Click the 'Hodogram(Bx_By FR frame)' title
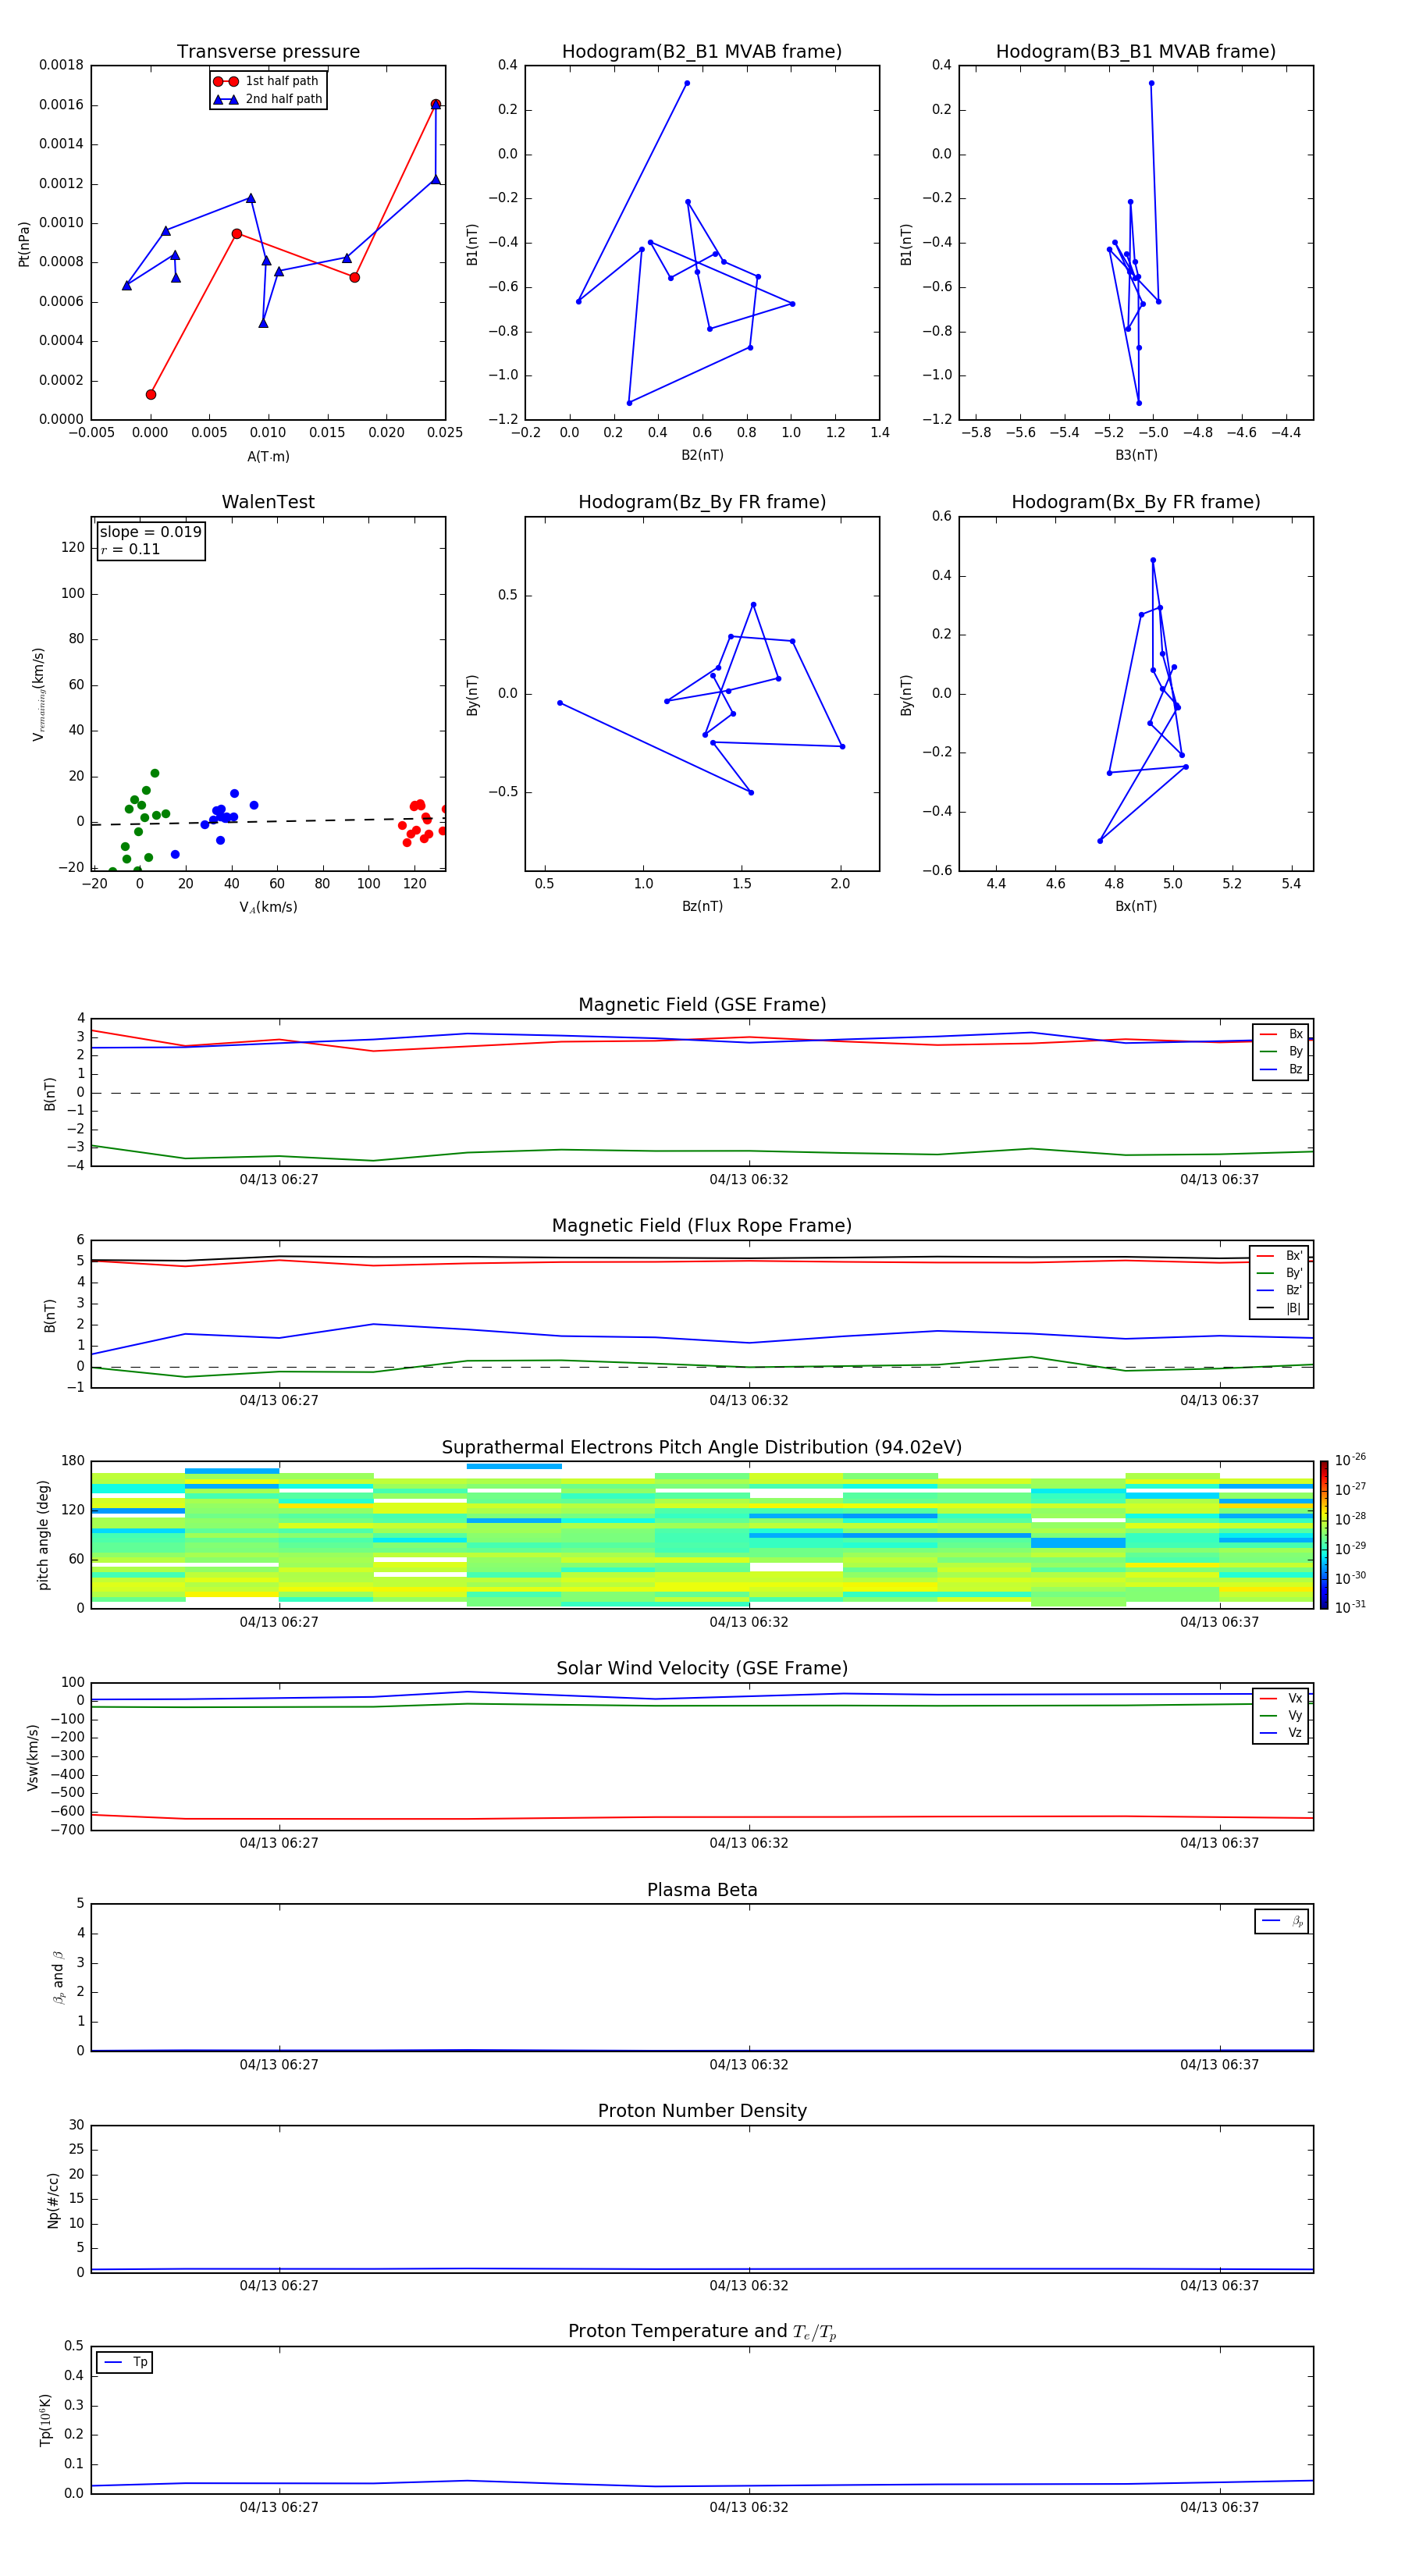 click(x=1135, y=502)
